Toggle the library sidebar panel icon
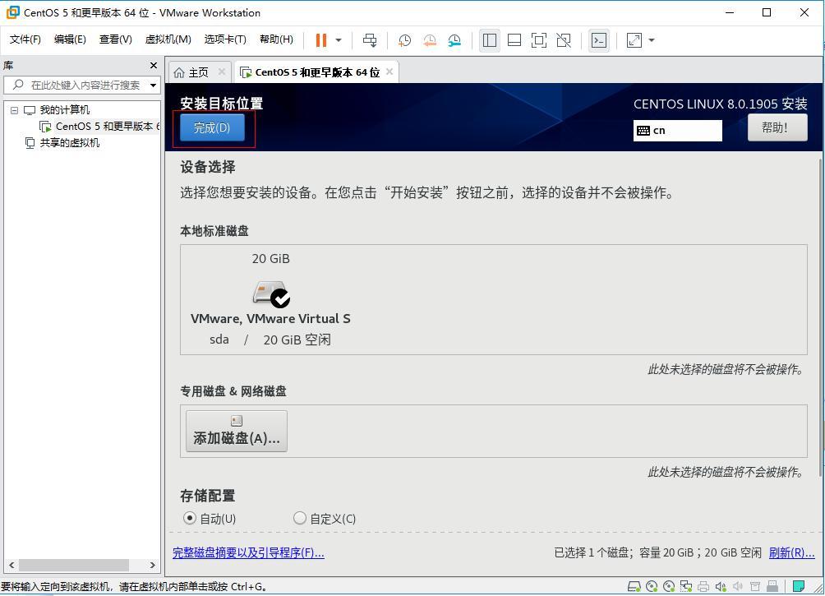825x596 pixels. (x=490, y=39)
